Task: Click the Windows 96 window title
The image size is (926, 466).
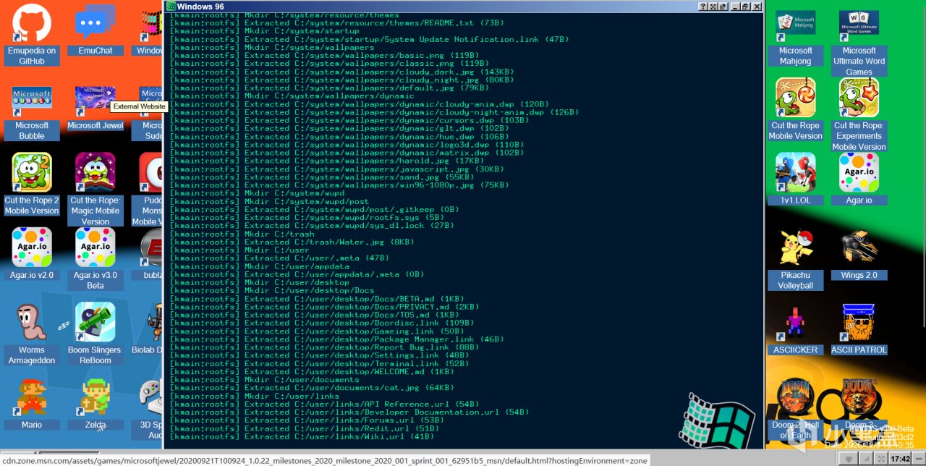Action: click(200, 7)
